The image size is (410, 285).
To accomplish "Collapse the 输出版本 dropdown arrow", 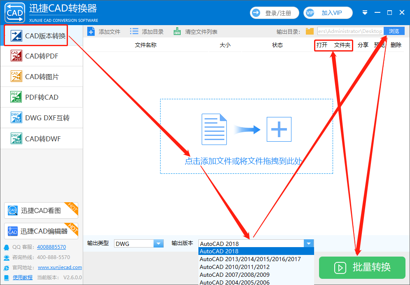I will coord(309,243).
